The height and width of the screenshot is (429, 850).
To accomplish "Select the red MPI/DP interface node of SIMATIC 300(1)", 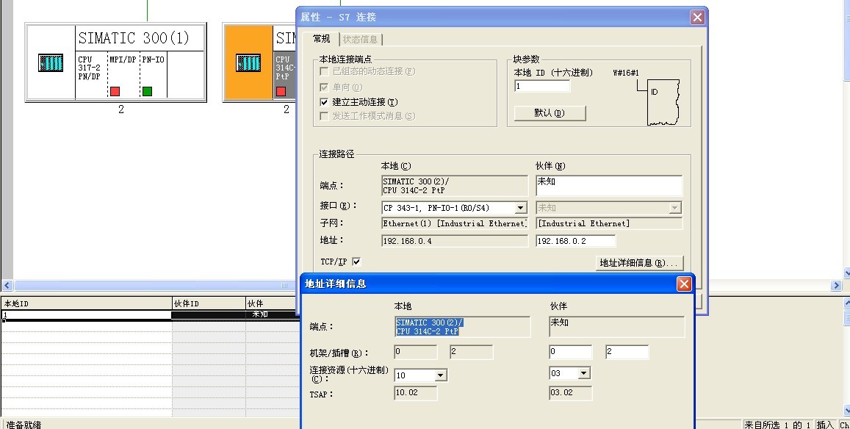I will point(115,91).
